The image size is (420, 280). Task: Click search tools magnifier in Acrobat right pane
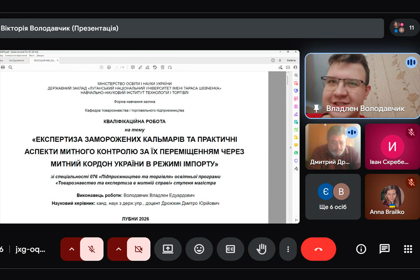296,75
